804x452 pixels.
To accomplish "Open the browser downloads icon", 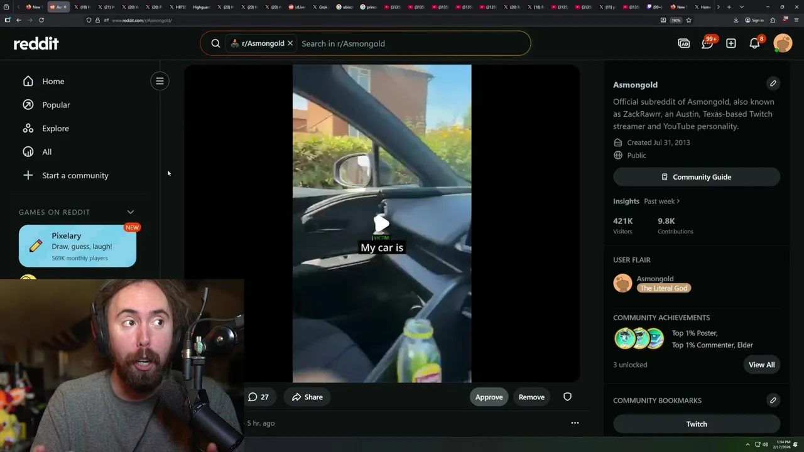I will [x=736, y=20].
